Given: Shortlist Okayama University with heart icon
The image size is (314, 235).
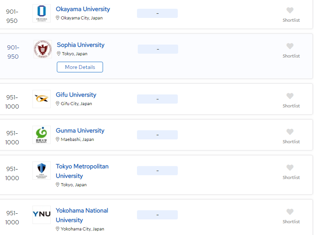Looking at the screenshot, I should click(x=290, y=10).
